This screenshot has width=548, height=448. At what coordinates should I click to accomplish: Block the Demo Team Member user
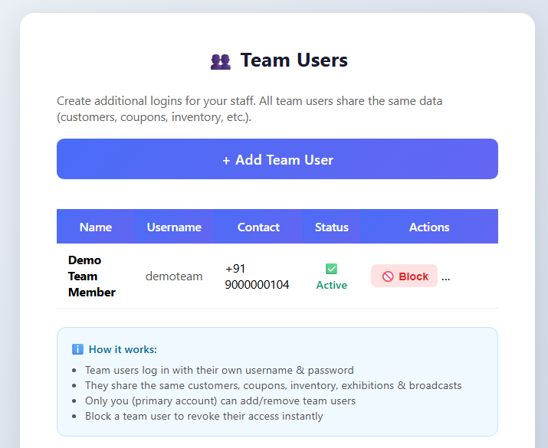coord(404,276)
